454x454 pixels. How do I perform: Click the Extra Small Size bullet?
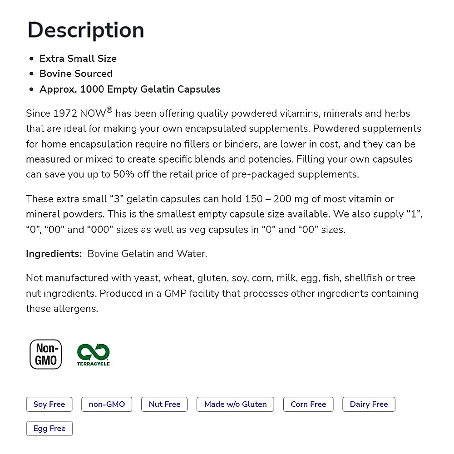78,59
